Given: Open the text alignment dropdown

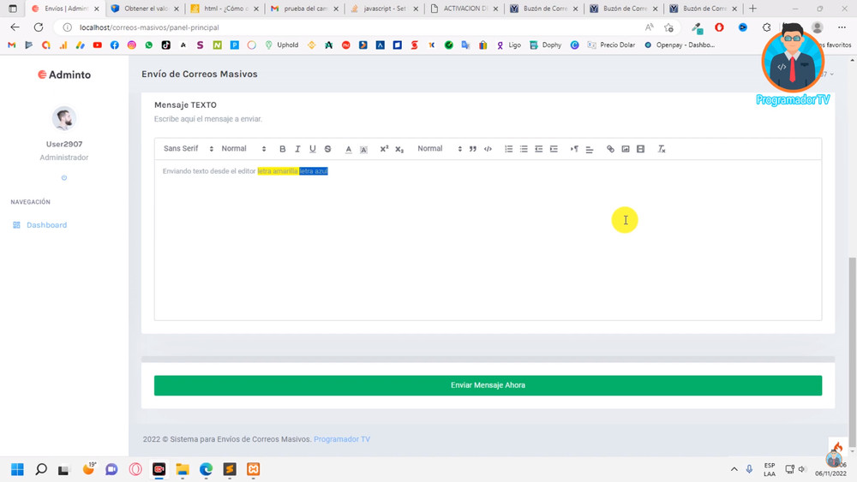Looking at the screenshot, I should coord(590,149).
